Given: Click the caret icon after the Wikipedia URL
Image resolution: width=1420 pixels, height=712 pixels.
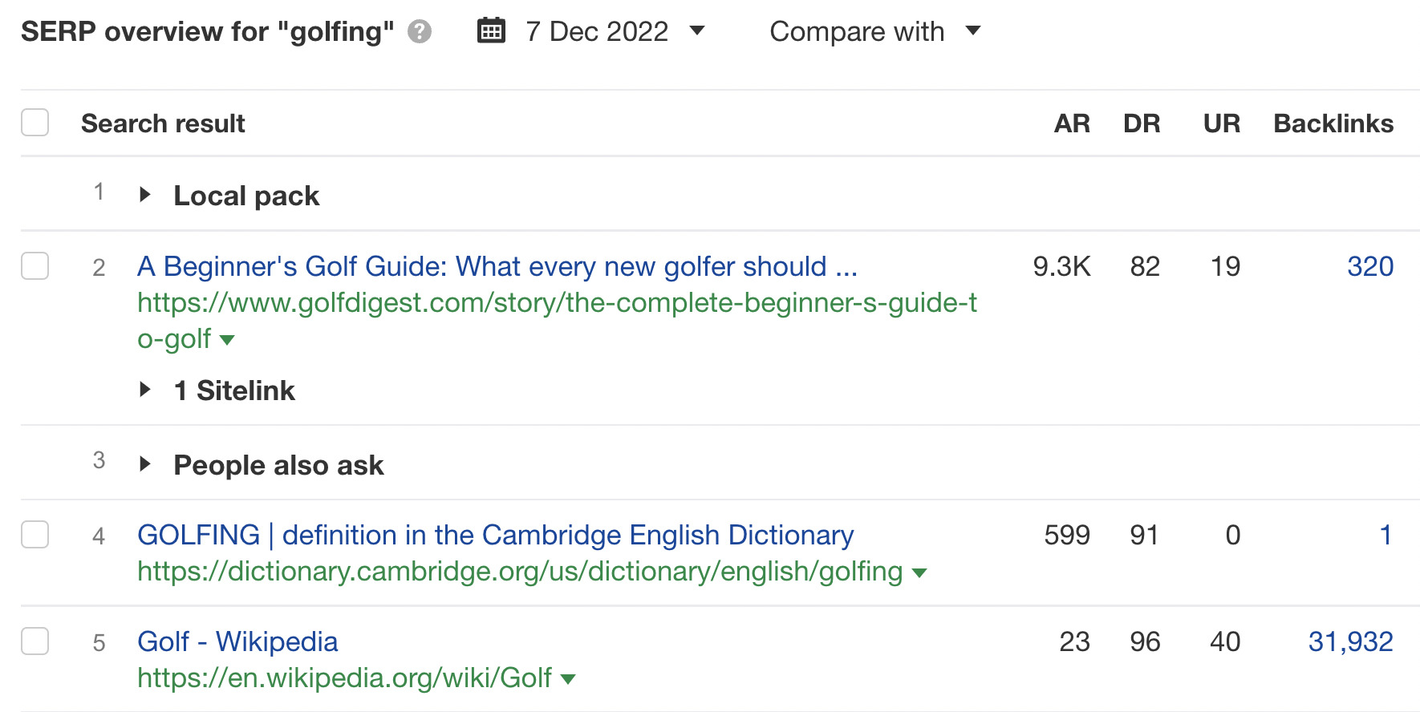Looking at the screenshot, I should pyautogui.click(x=568, y=678).
